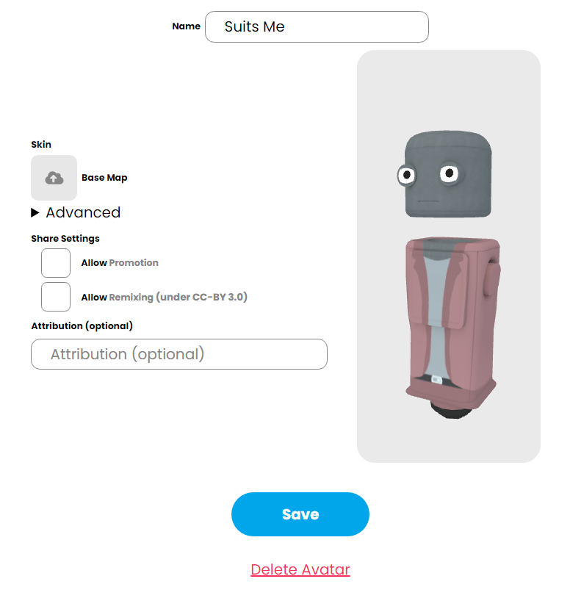Image resolution: width=570 pixels, height=601 pixels.
Task: Click the cloud upload icon for Base Map
Action: (x=54, y=178)
